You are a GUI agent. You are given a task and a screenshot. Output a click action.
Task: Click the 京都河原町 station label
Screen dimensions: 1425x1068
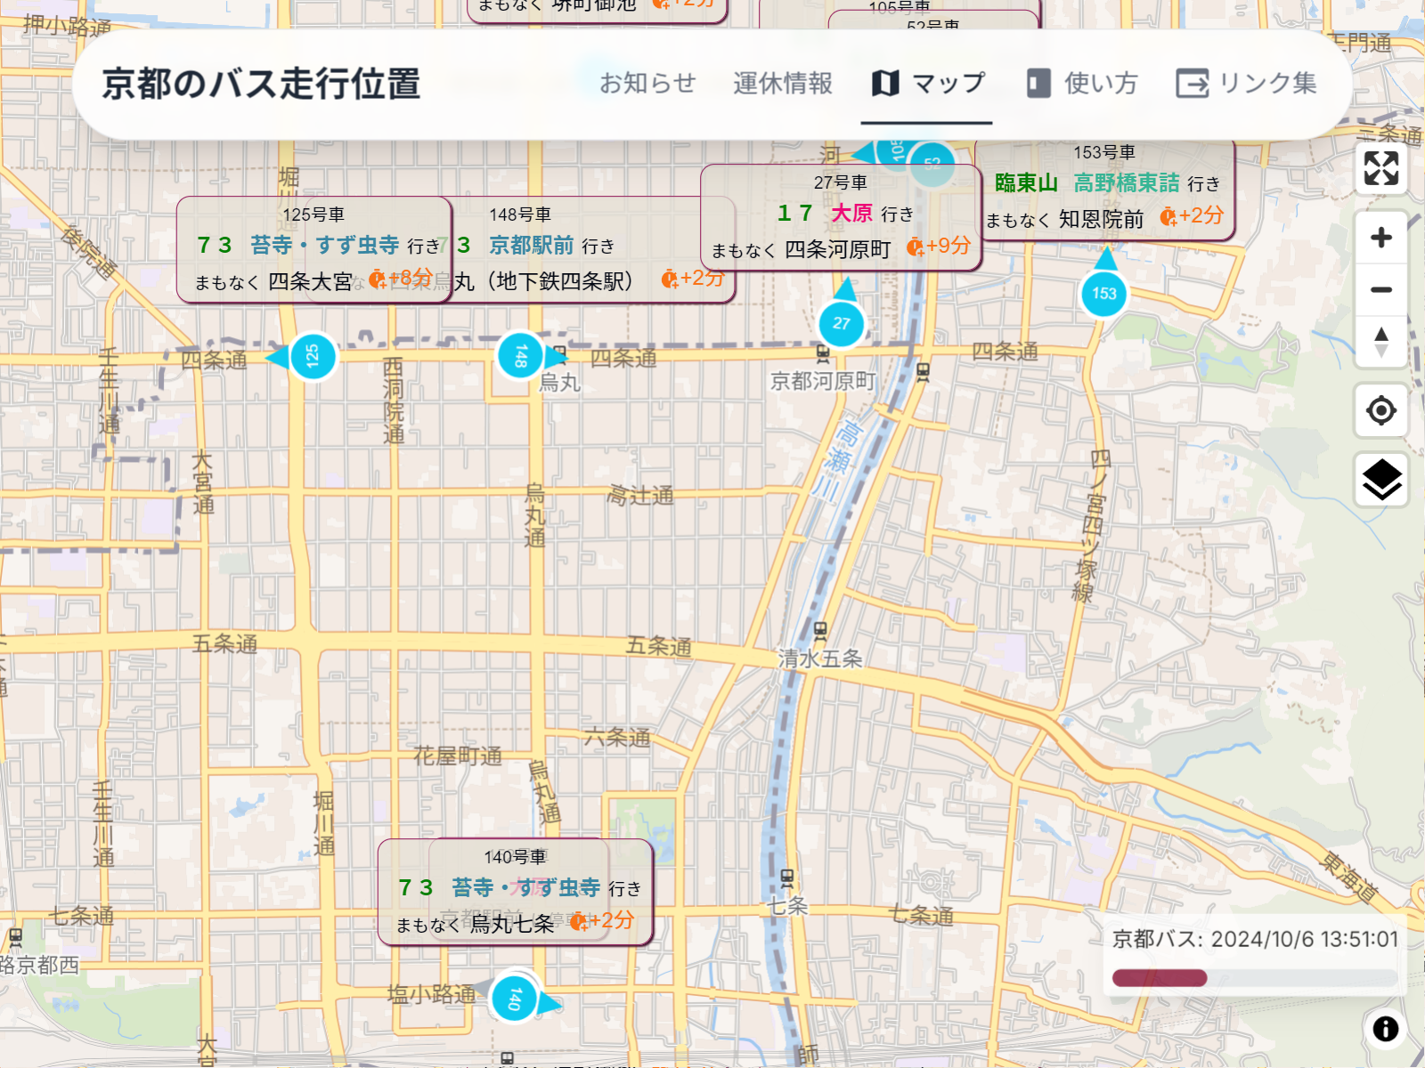(823, 381)
